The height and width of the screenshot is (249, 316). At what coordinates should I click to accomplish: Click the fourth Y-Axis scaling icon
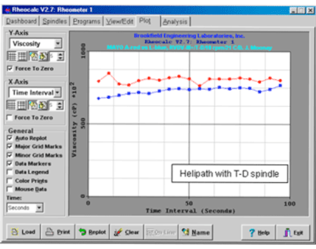[43, 56]
